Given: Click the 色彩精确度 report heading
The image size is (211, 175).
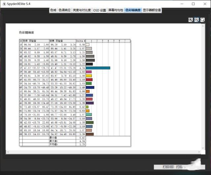Looking at the screenshot, I should [x=26, y=32].
